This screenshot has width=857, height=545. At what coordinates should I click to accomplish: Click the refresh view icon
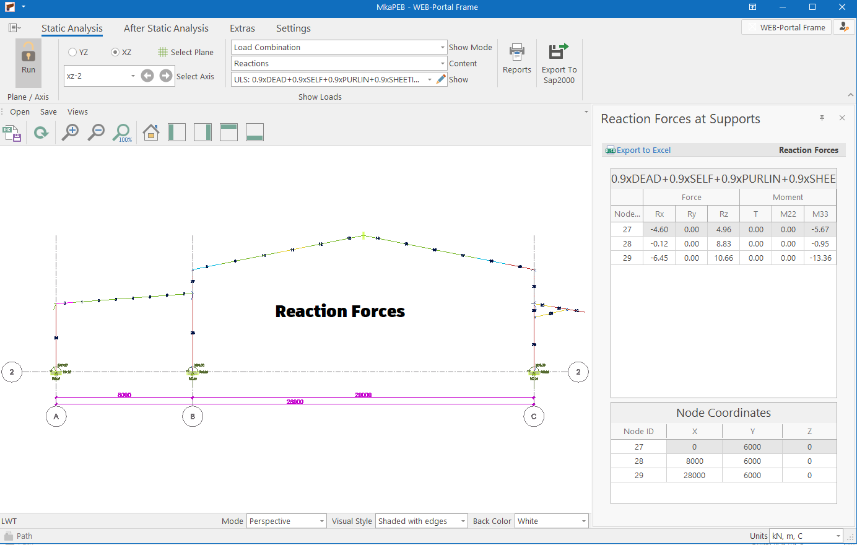pyautogui.click(x=41, y=133)
